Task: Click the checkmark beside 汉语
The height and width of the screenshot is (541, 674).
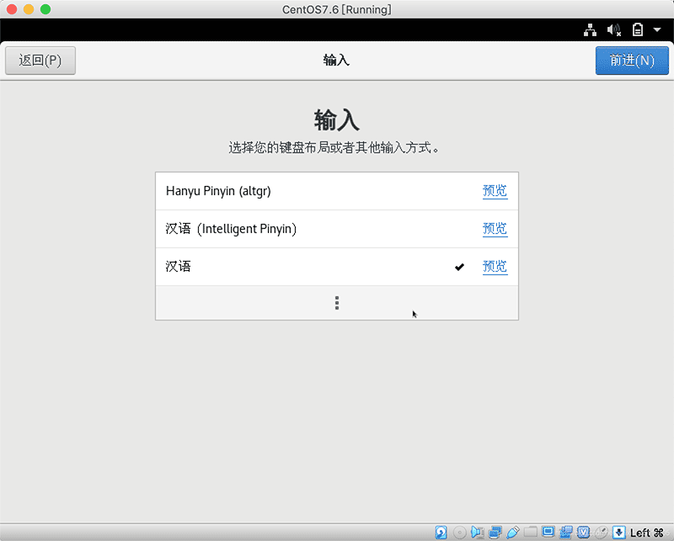Action: (459, 267)
